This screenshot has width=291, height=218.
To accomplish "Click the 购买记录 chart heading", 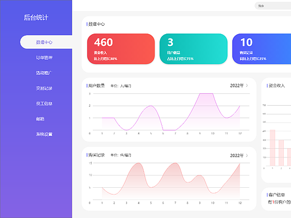I will (96, 155).
